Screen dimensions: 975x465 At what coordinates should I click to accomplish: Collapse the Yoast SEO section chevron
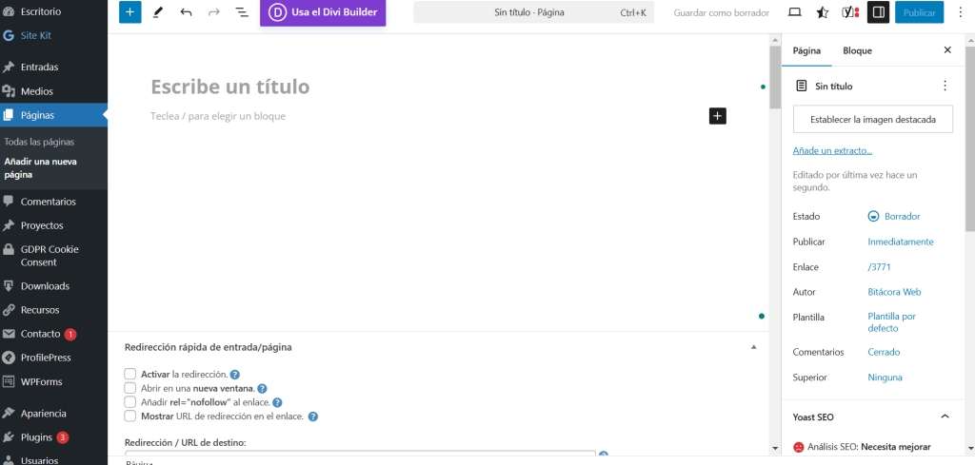tap(945, 417)
